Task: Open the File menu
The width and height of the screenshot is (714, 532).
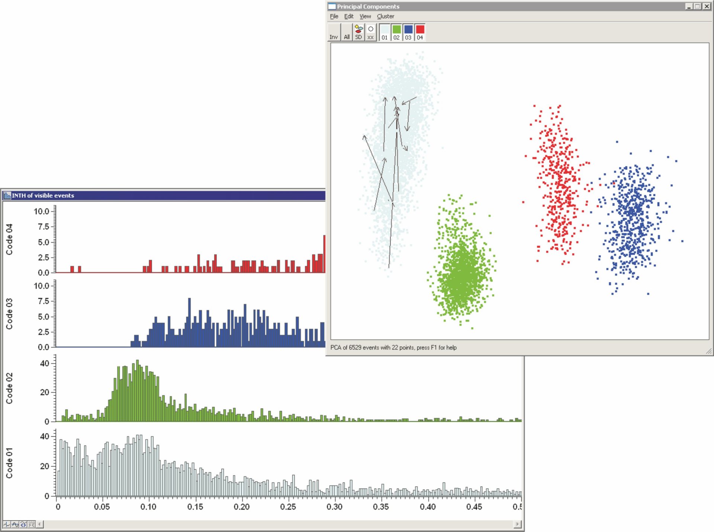Action: 333,16
